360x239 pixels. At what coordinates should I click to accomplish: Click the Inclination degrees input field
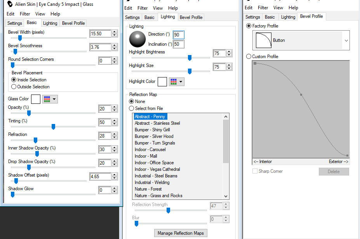pyautogui.click(x=178, y=44)
